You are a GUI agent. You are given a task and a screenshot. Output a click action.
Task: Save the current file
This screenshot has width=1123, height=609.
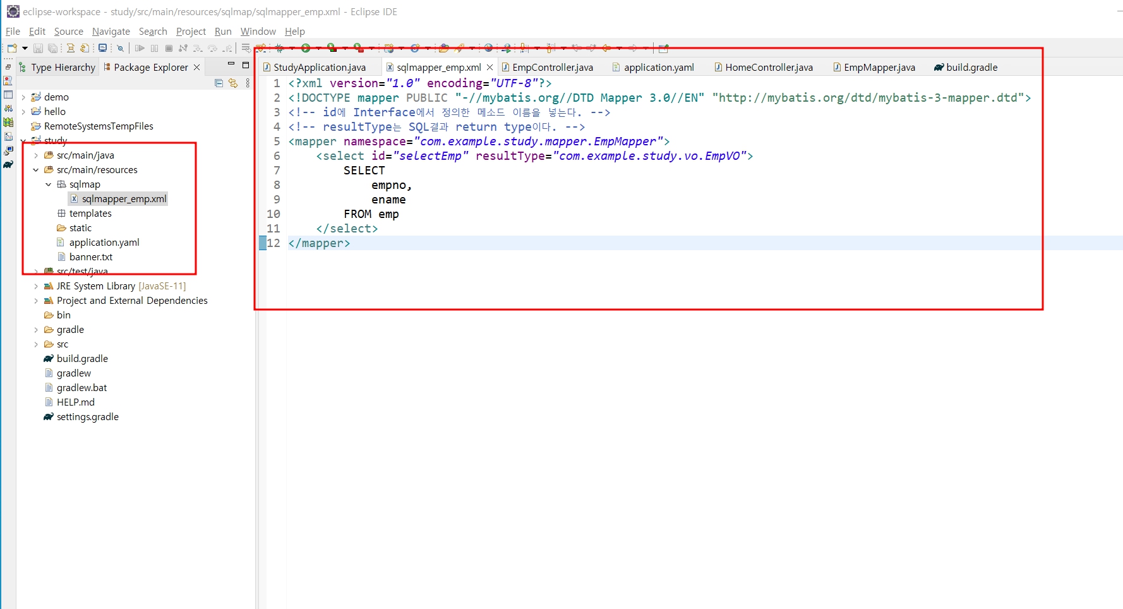pos(39,48)
